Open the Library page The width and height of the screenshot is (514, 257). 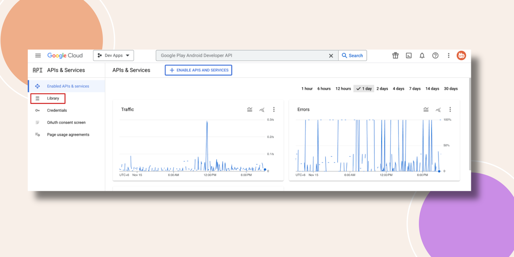(x=48, y=98)
